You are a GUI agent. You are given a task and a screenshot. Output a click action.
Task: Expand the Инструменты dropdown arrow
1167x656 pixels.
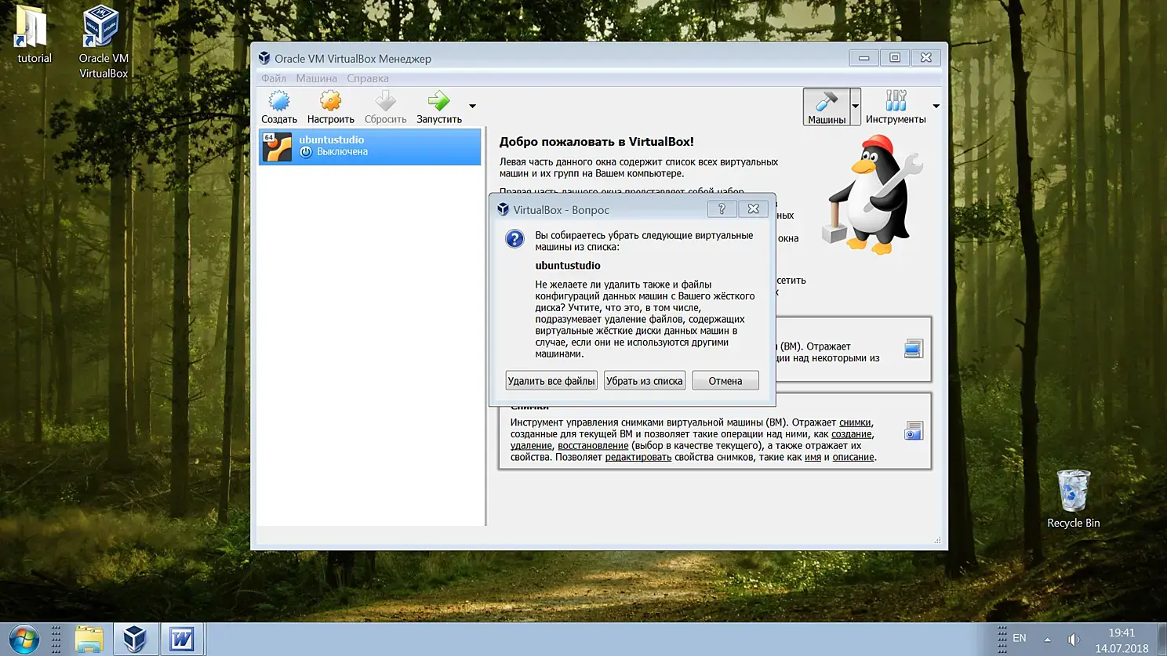point(936,106)
